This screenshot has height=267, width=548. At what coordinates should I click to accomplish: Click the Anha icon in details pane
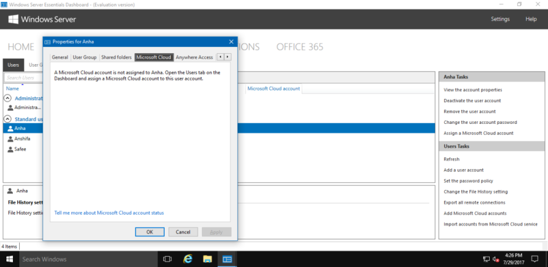point(11,191)
